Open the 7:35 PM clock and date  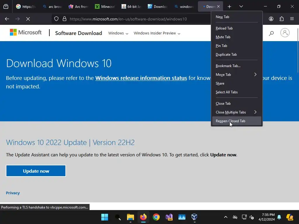[x=267, y=217]
